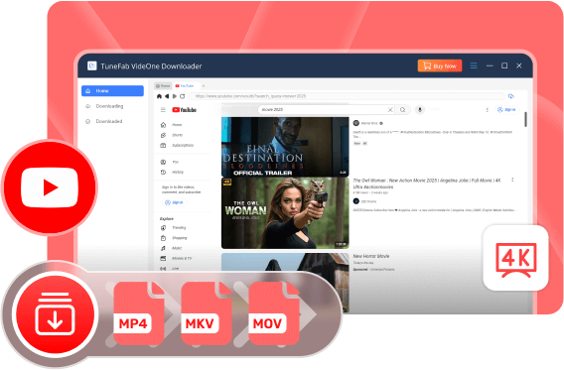Open History in the YouTube guide

point(173,173)
